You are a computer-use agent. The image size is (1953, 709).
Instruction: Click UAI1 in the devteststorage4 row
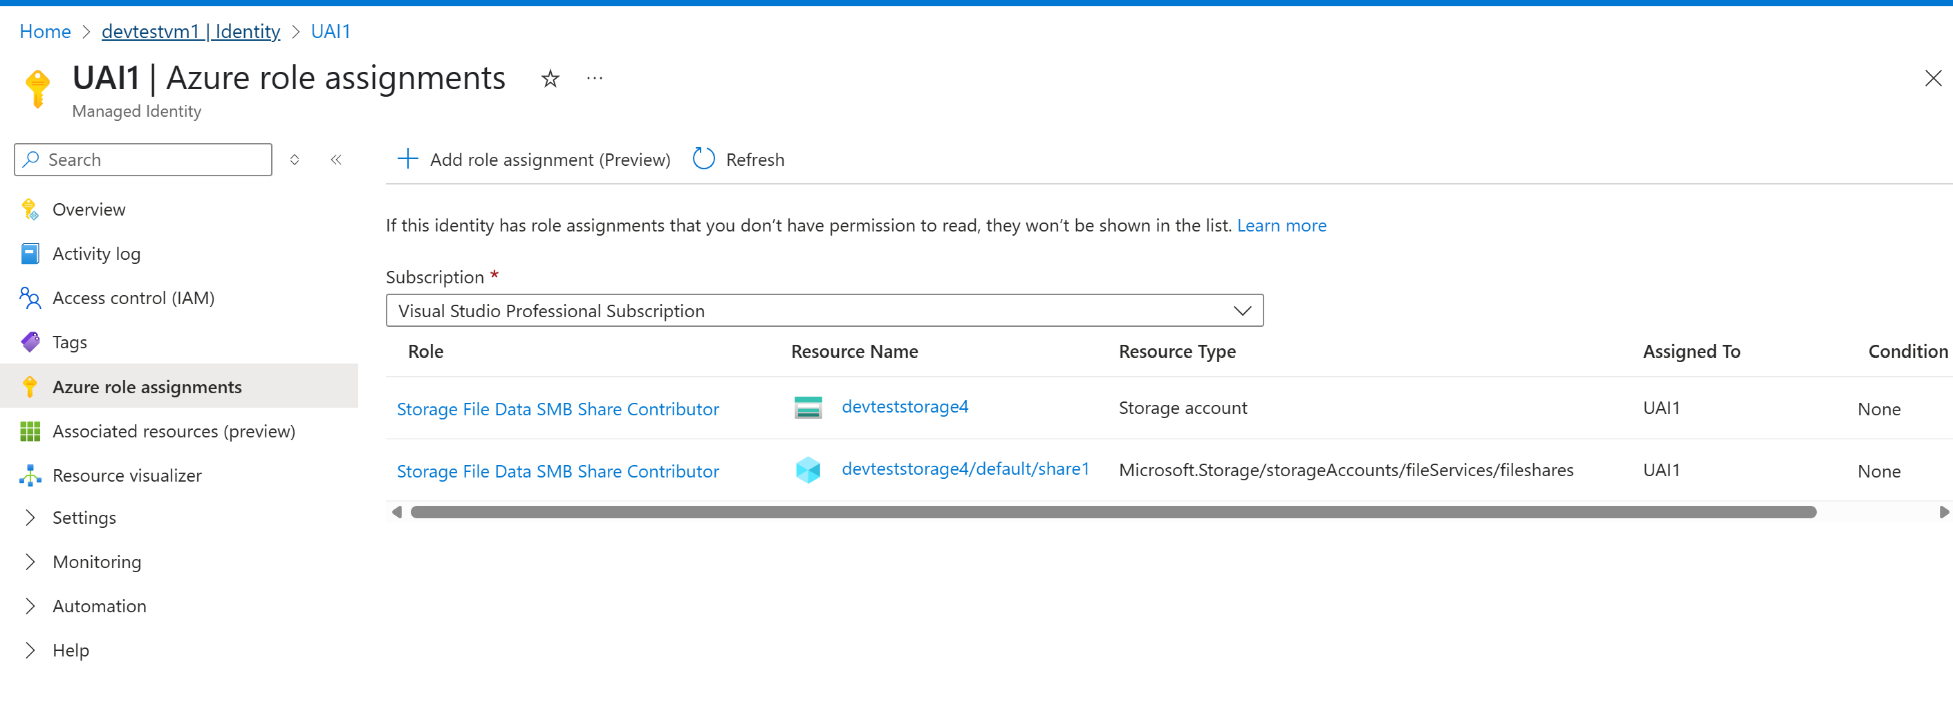tap(1660, 408)
